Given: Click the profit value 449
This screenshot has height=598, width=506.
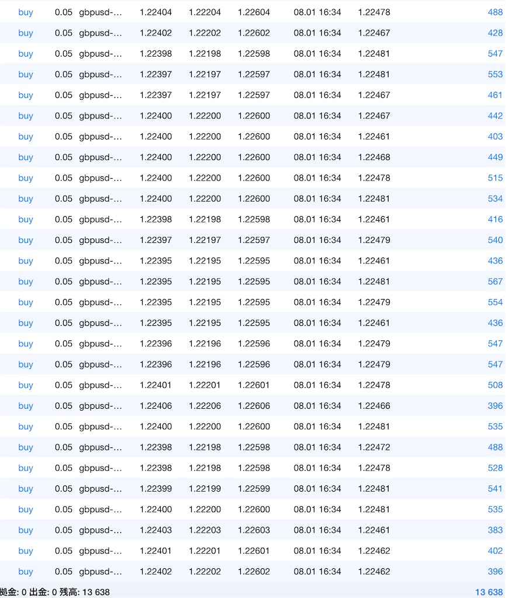Looking at the screenshot, I should coord(495,157).
